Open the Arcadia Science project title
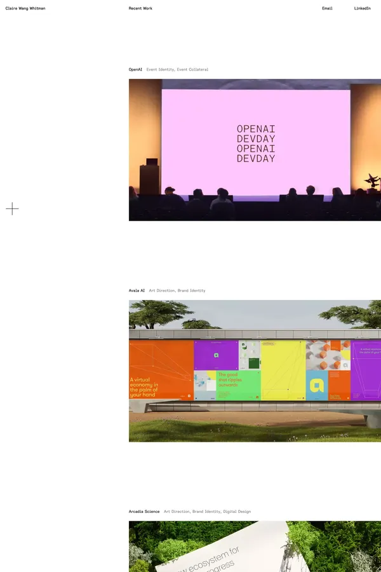Screen dimensions: 381x572 point(144,512)
